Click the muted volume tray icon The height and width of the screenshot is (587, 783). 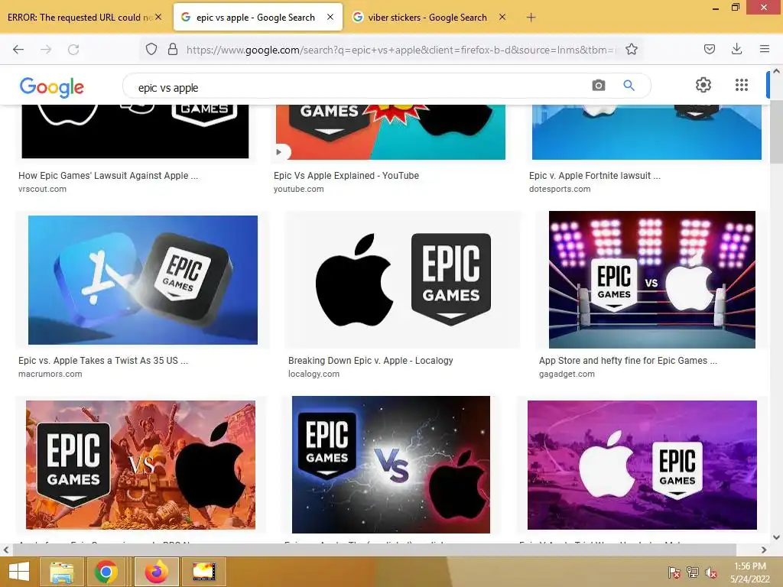pos(710,572)
